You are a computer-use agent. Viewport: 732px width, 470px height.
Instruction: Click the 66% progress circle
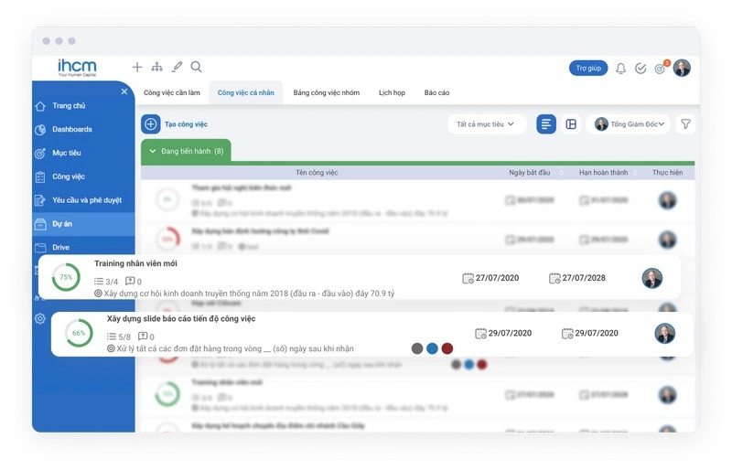[x=79, y=333]
